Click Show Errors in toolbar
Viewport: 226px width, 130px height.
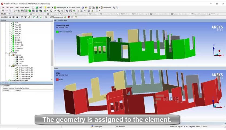pos(74,8)
